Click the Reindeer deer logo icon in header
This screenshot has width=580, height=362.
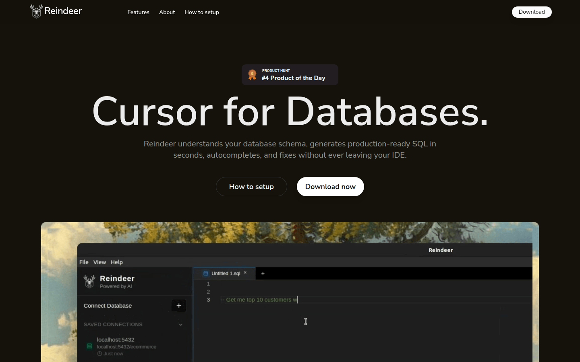point(36,11)
